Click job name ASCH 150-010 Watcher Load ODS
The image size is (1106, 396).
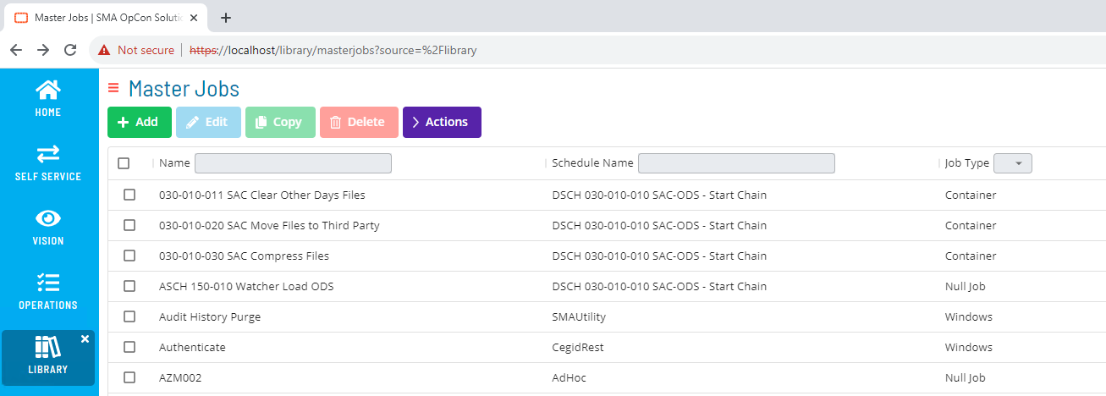pos(246,286)
